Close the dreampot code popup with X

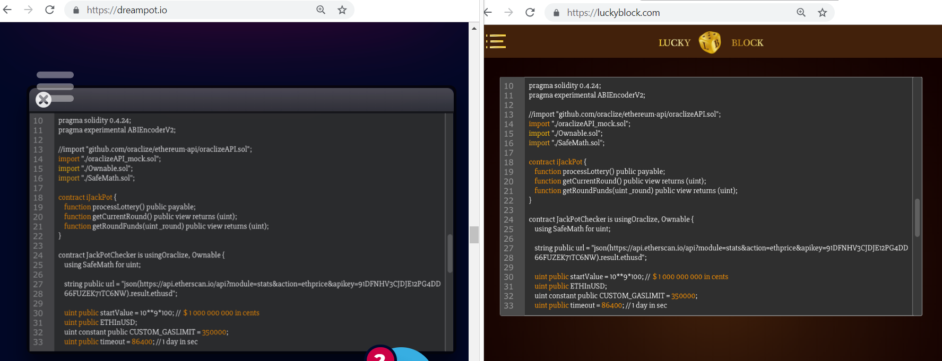(44, 99)
